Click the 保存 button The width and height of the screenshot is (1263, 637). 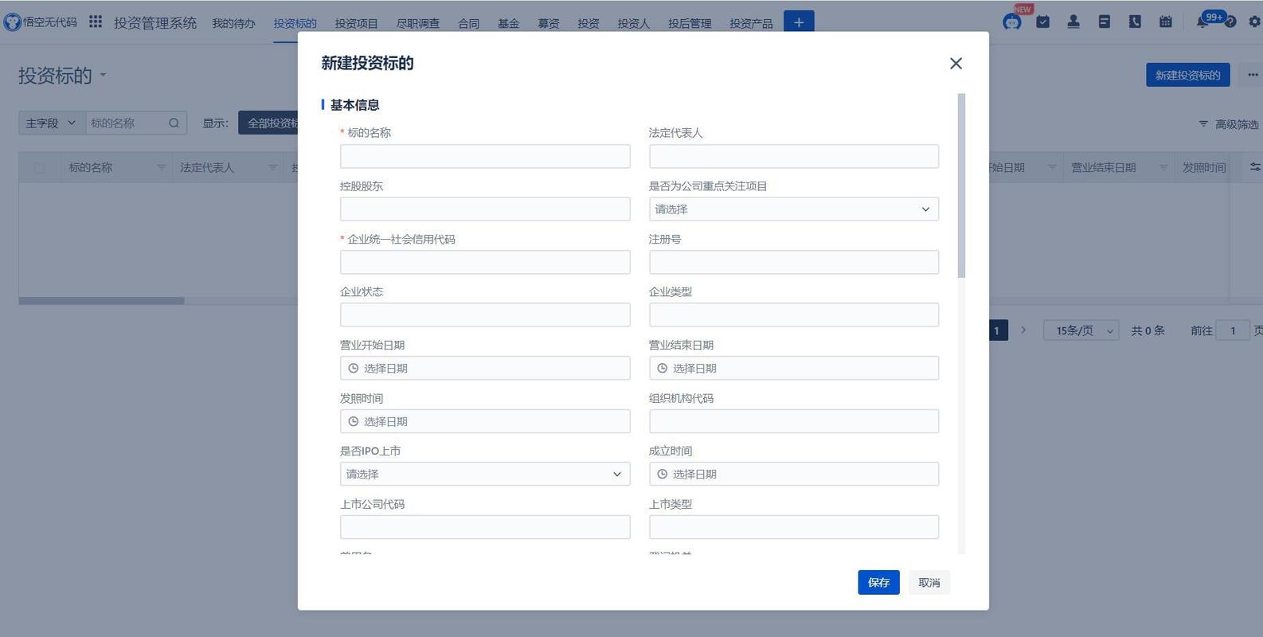click(878, 583)
